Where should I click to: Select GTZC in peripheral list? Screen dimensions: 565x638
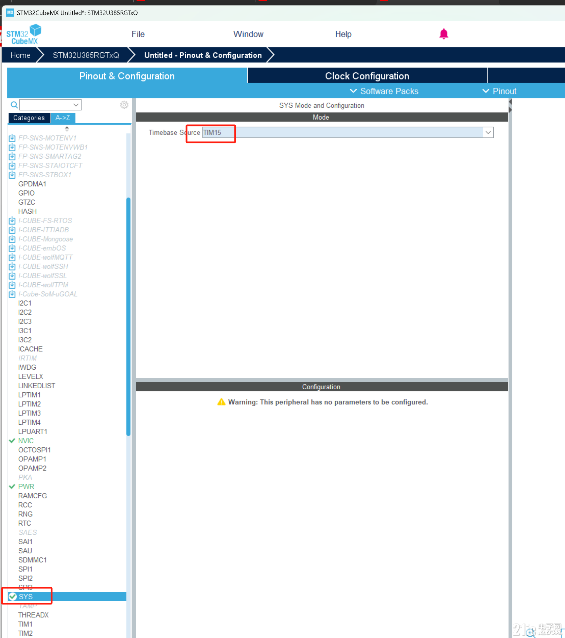[27, 202]
